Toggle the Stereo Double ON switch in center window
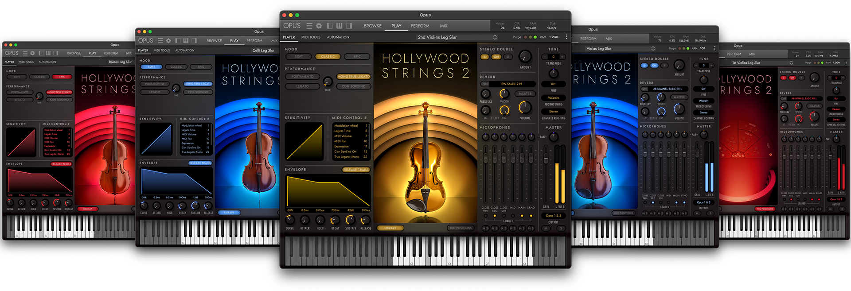 click(496, 57)
